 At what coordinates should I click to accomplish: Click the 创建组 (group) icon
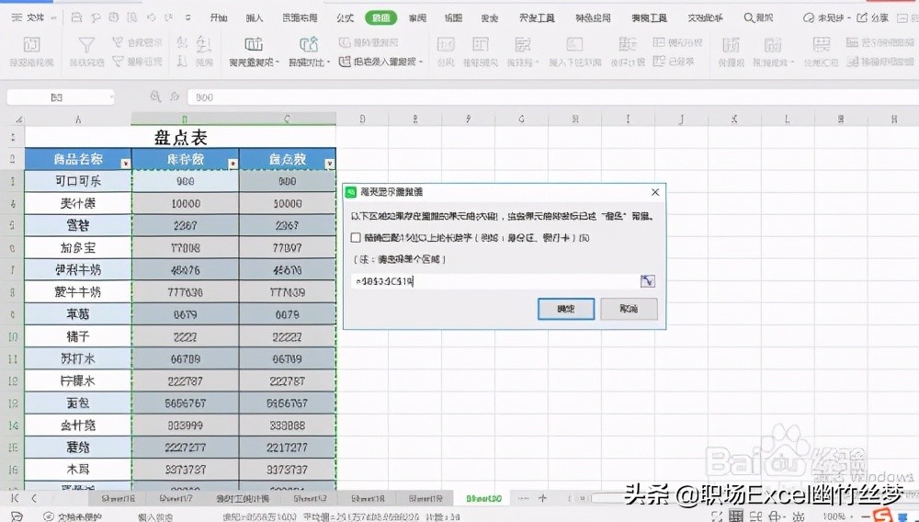tap(731, 45)
